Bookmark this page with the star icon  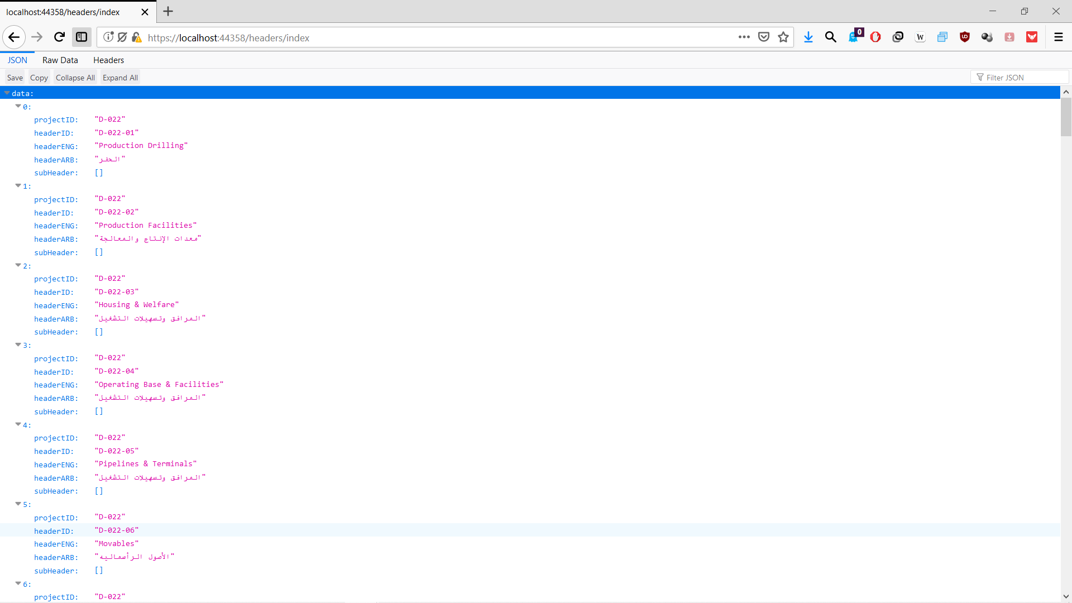[783, 37]
